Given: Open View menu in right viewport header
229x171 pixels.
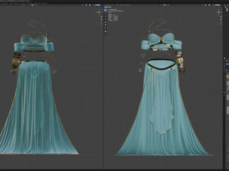Looking at the screenshot, I should pyautogui.click(x=118, y=5).
